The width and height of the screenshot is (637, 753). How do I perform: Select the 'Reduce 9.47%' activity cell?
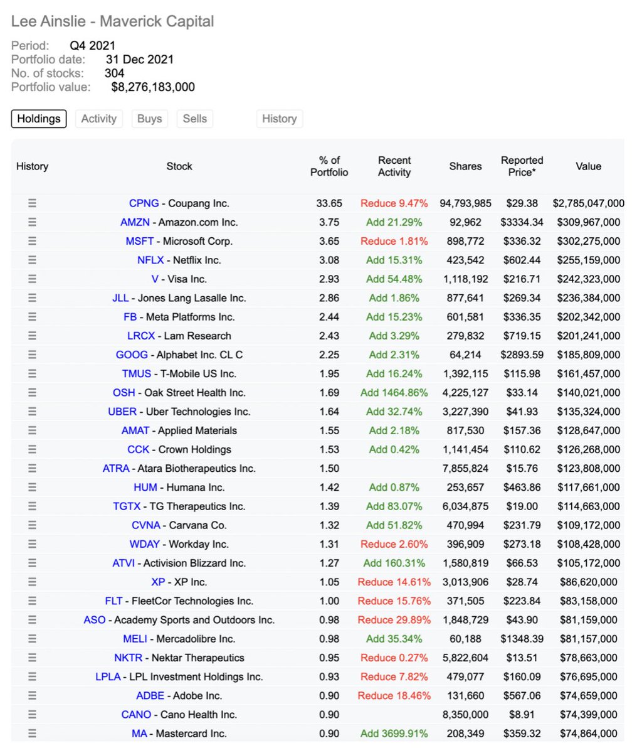tap(394, 203)
